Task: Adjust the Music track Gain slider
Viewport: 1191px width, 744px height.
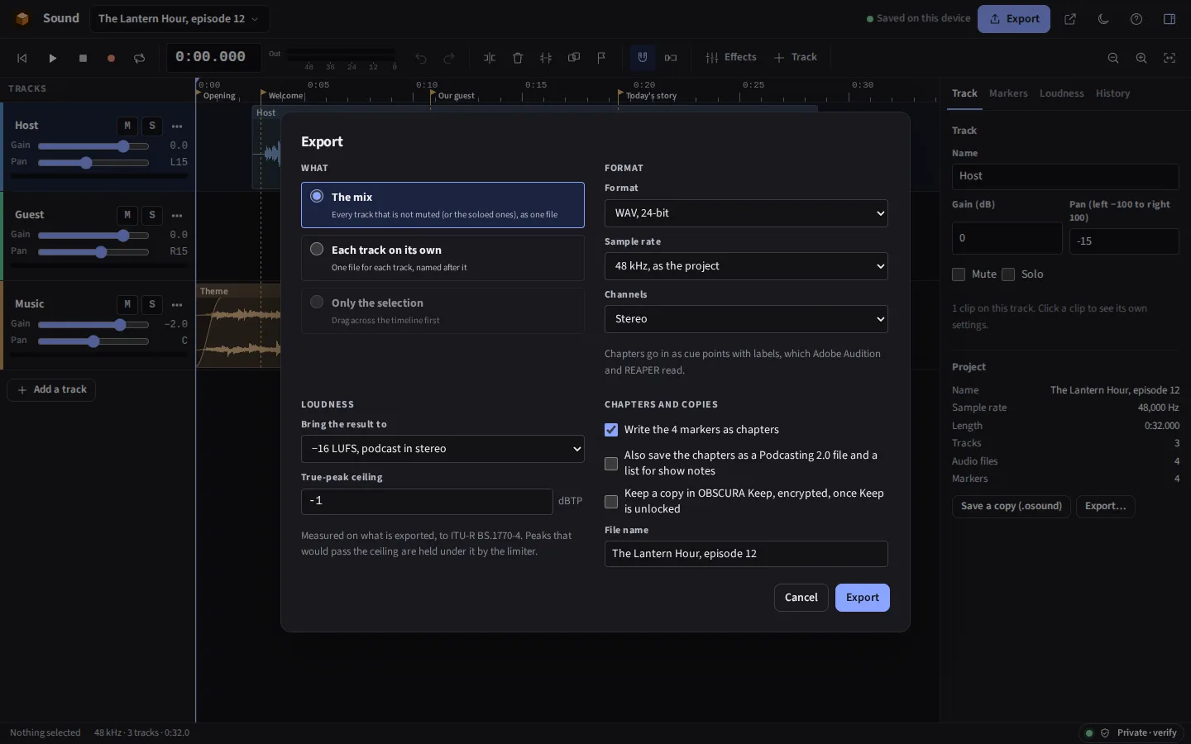Action: pos(93,325)
